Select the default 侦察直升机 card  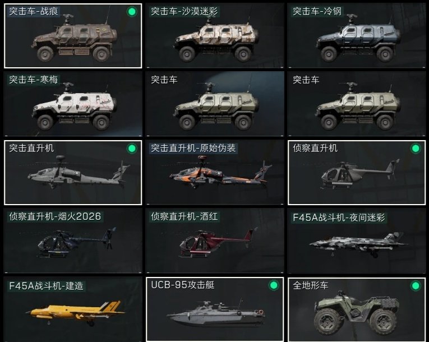[x=357, y=173]
